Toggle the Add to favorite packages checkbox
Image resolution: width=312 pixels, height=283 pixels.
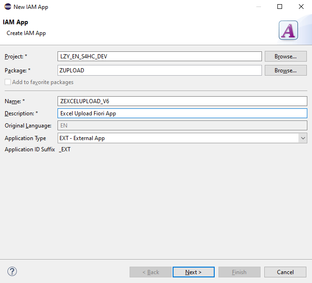(x=8, y=82)
